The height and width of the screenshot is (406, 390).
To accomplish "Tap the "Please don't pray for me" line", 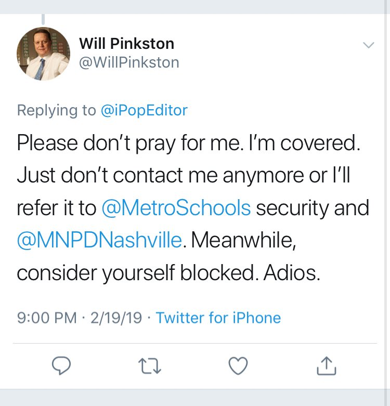I will pyautogui.click(x=188, y=143).
